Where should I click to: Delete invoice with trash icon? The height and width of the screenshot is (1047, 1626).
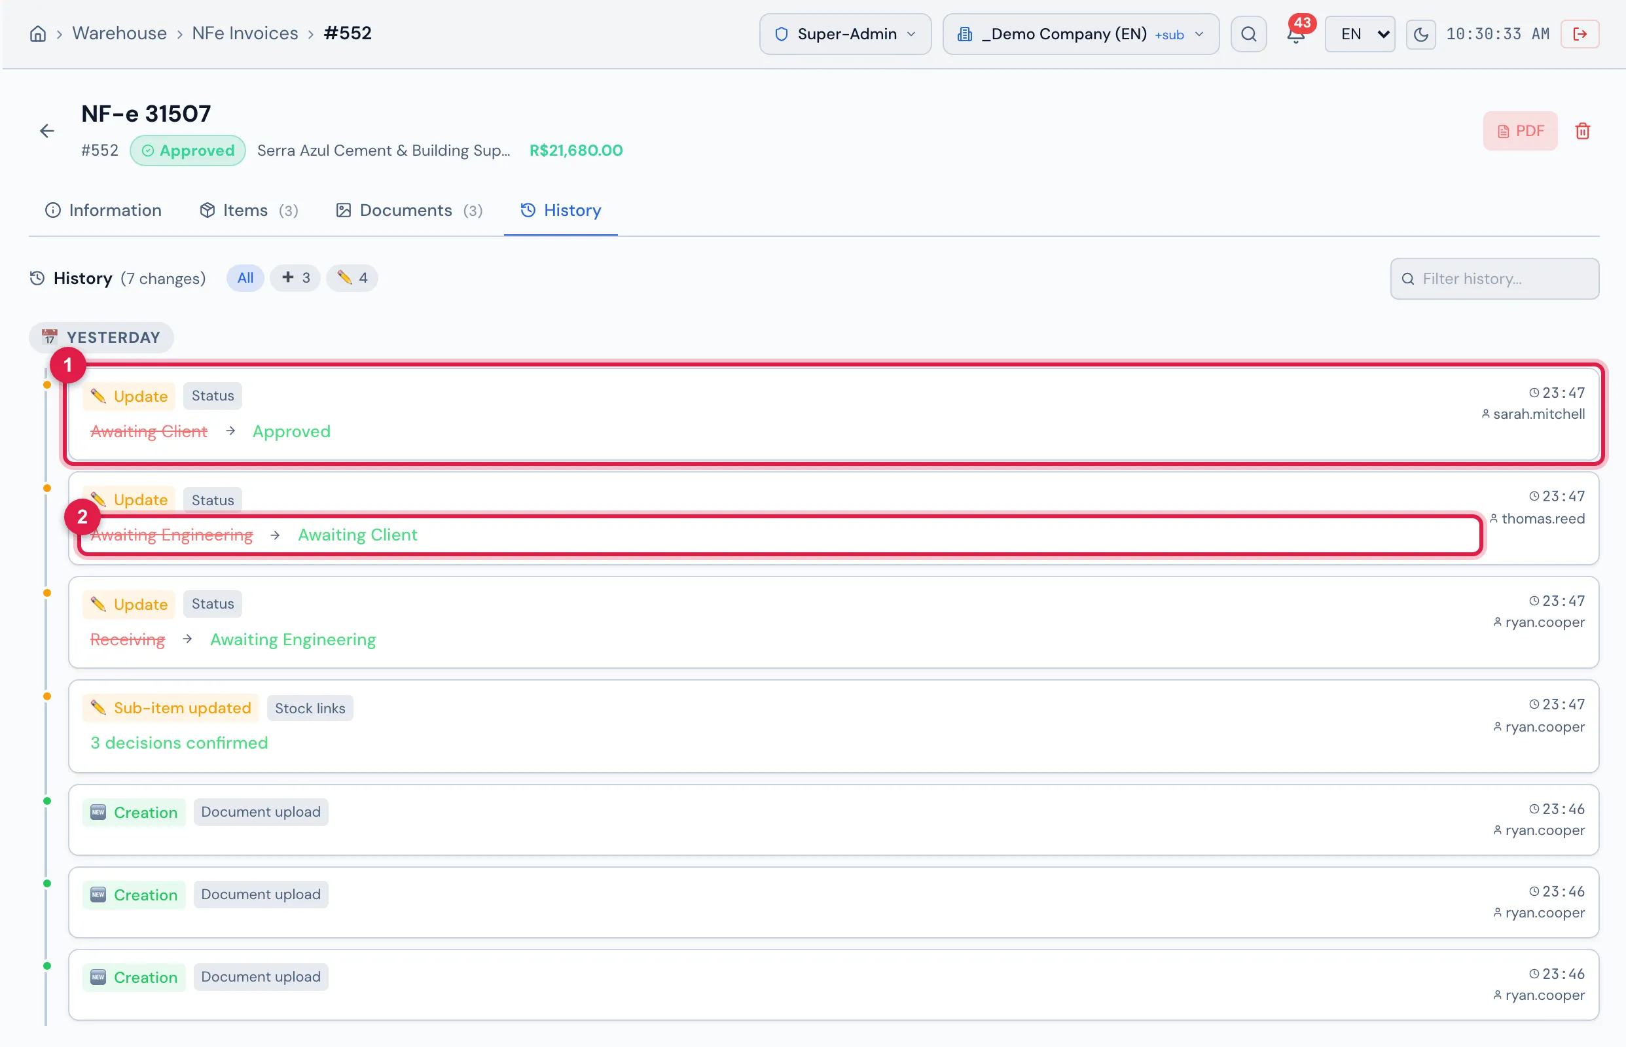pyautogui.click(x=1583, y=130)
